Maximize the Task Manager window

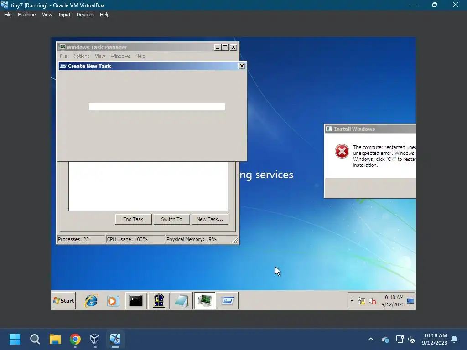coord(225,47)
